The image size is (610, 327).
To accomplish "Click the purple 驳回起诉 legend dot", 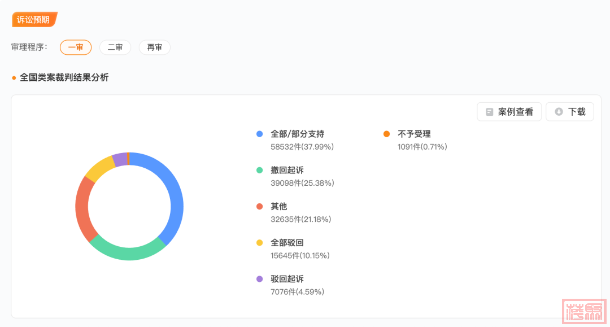I will 260,278.
